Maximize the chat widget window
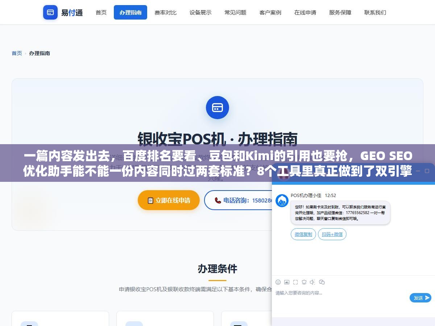435x326 pixels. tap(427, 171)
